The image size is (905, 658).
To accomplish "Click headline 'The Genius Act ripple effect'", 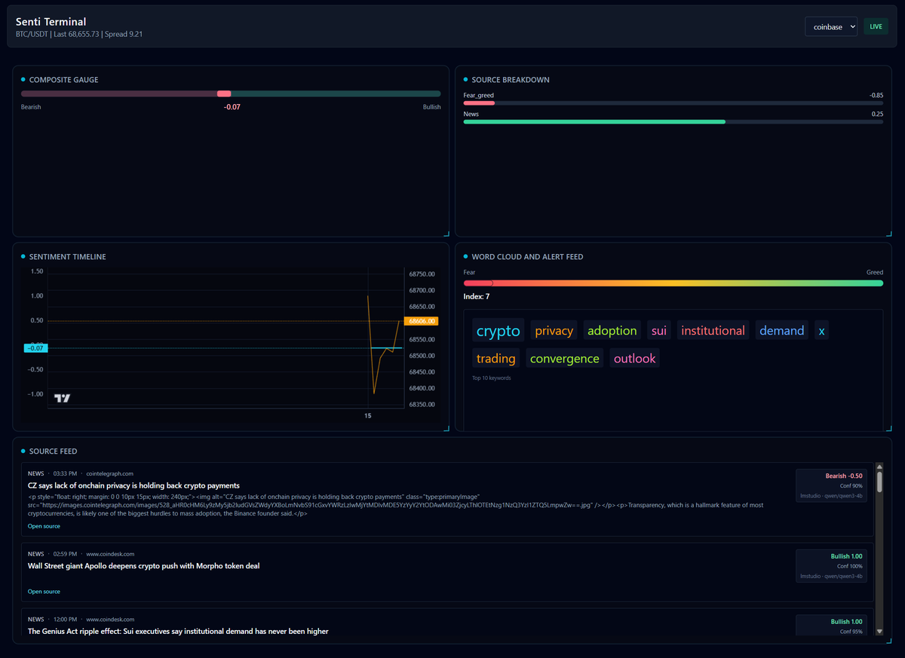I will click(178, 632).
